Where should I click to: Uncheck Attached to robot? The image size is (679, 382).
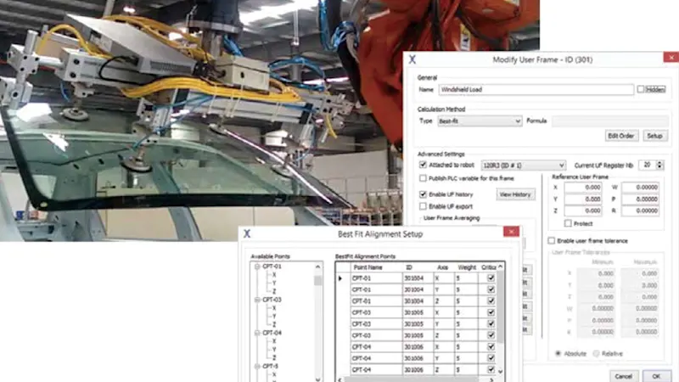(x=423, y=165)
